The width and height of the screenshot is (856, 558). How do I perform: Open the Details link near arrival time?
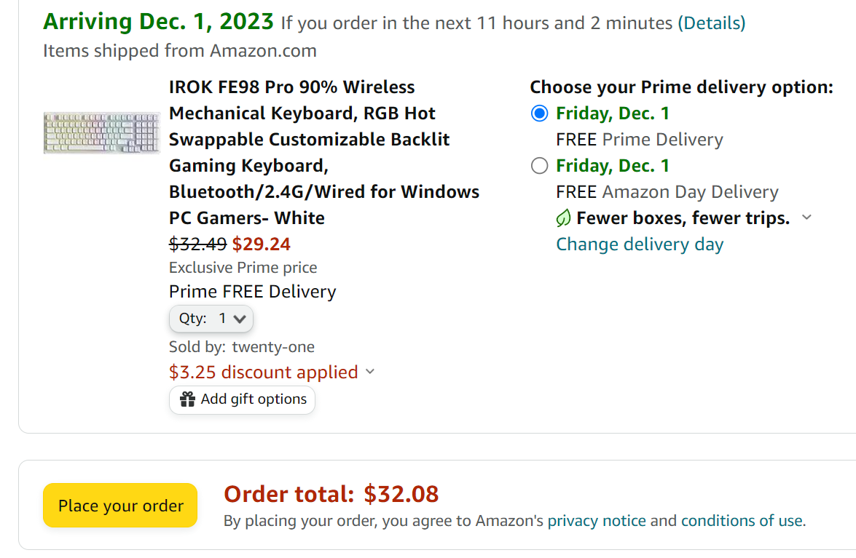pos(712,23)
